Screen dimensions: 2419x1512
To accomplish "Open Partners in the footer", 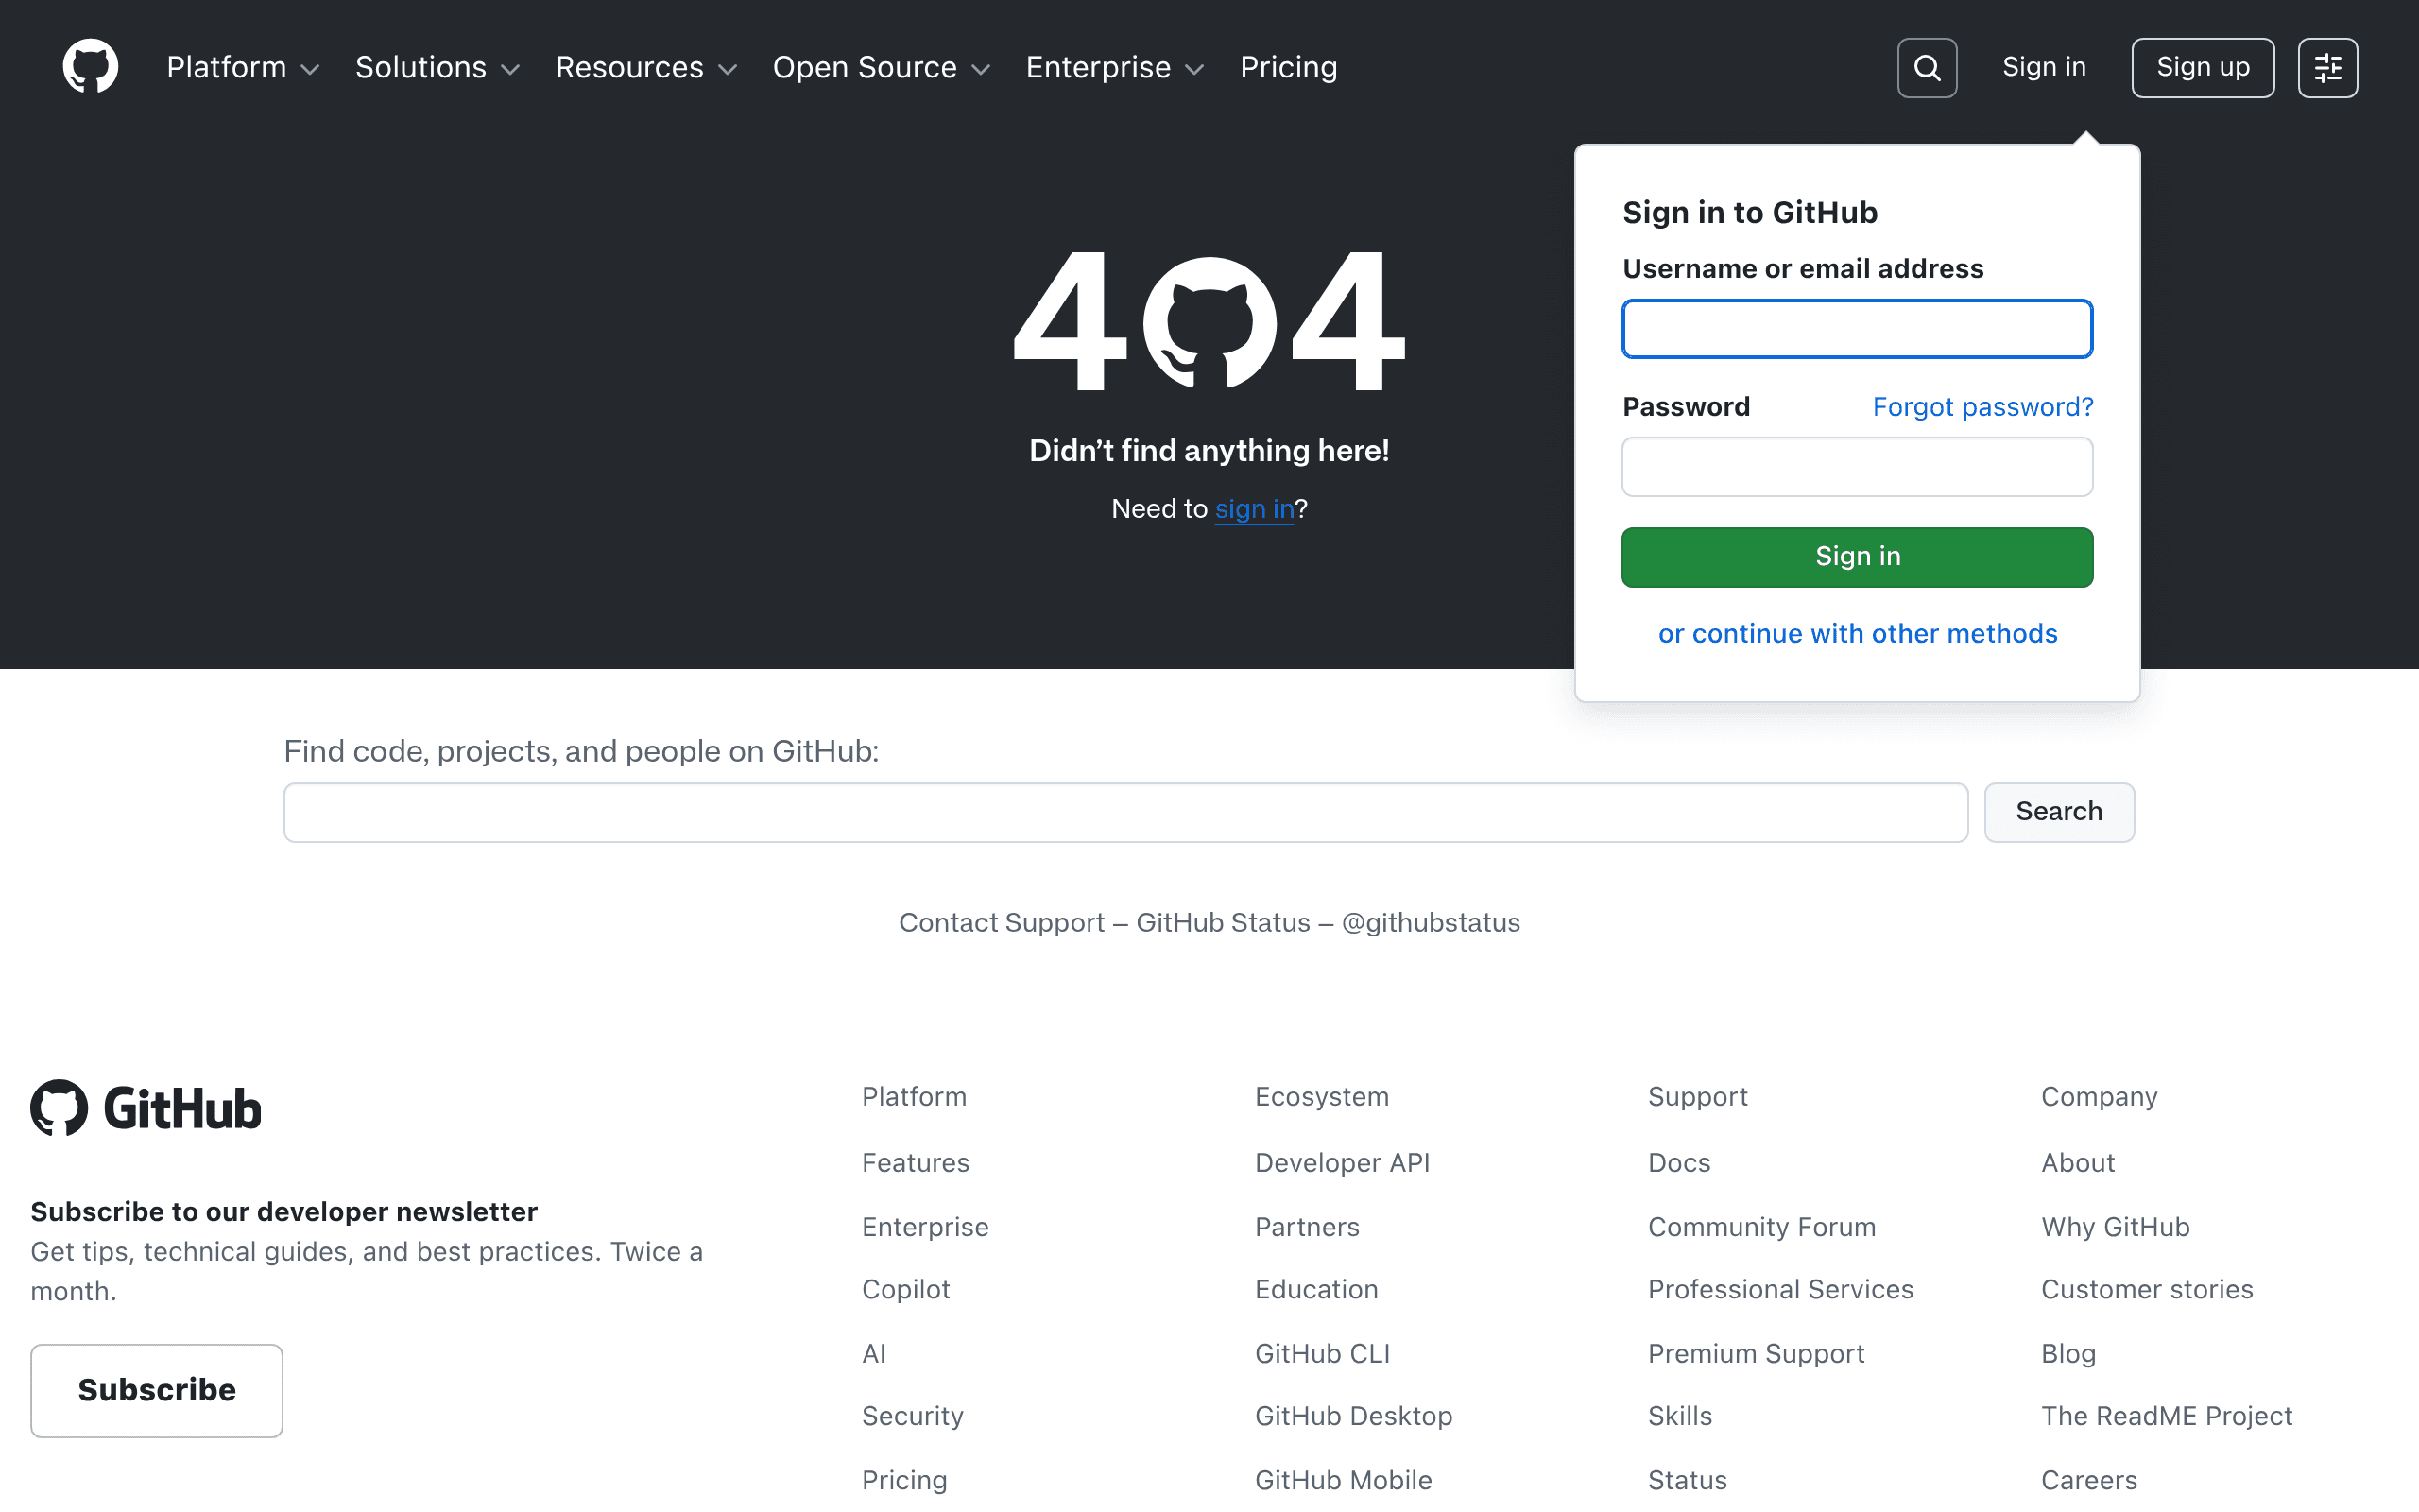I will pos(1308,1227).
